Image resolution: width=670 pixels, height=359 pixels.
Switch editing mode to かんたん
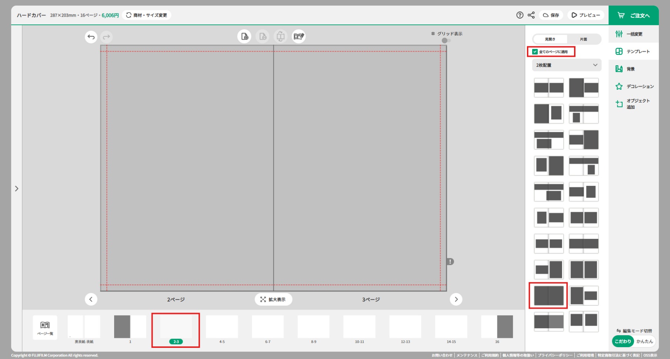coord(644,341)
